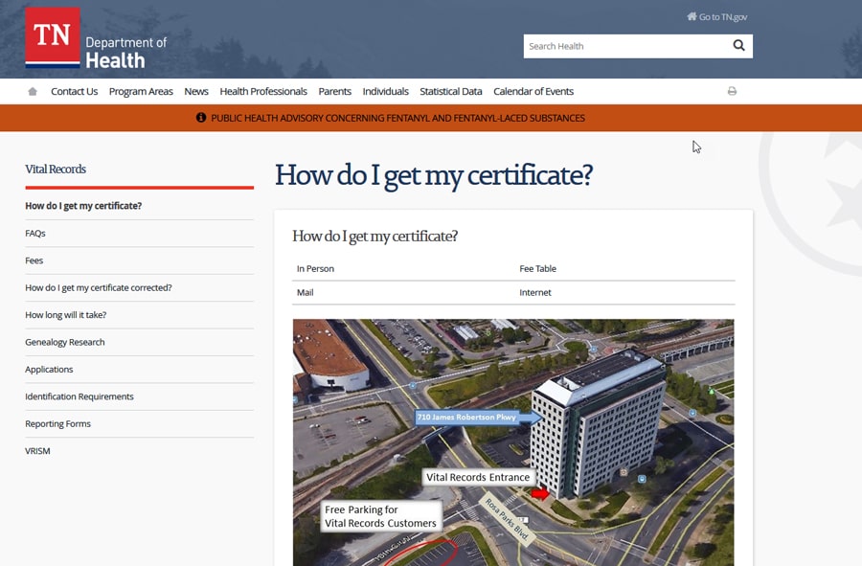Open the VRISM sidebar link
The width and height of the screenshot is (862, 566).
click(37, 451)
